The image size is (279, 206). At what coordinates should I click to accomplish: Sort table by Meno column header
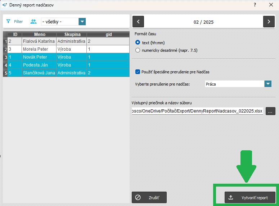tap(40, 35)
